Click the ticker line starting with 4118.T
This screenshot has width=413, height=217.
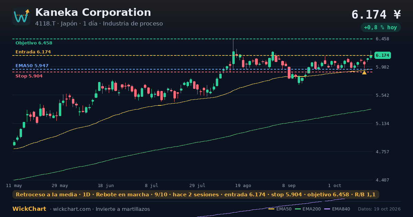pos(99,24)
